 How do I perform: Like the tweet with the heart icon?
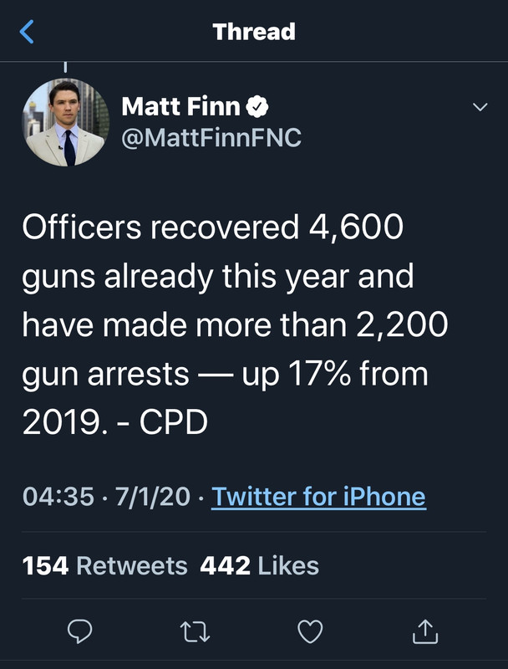tap(310, 632)
